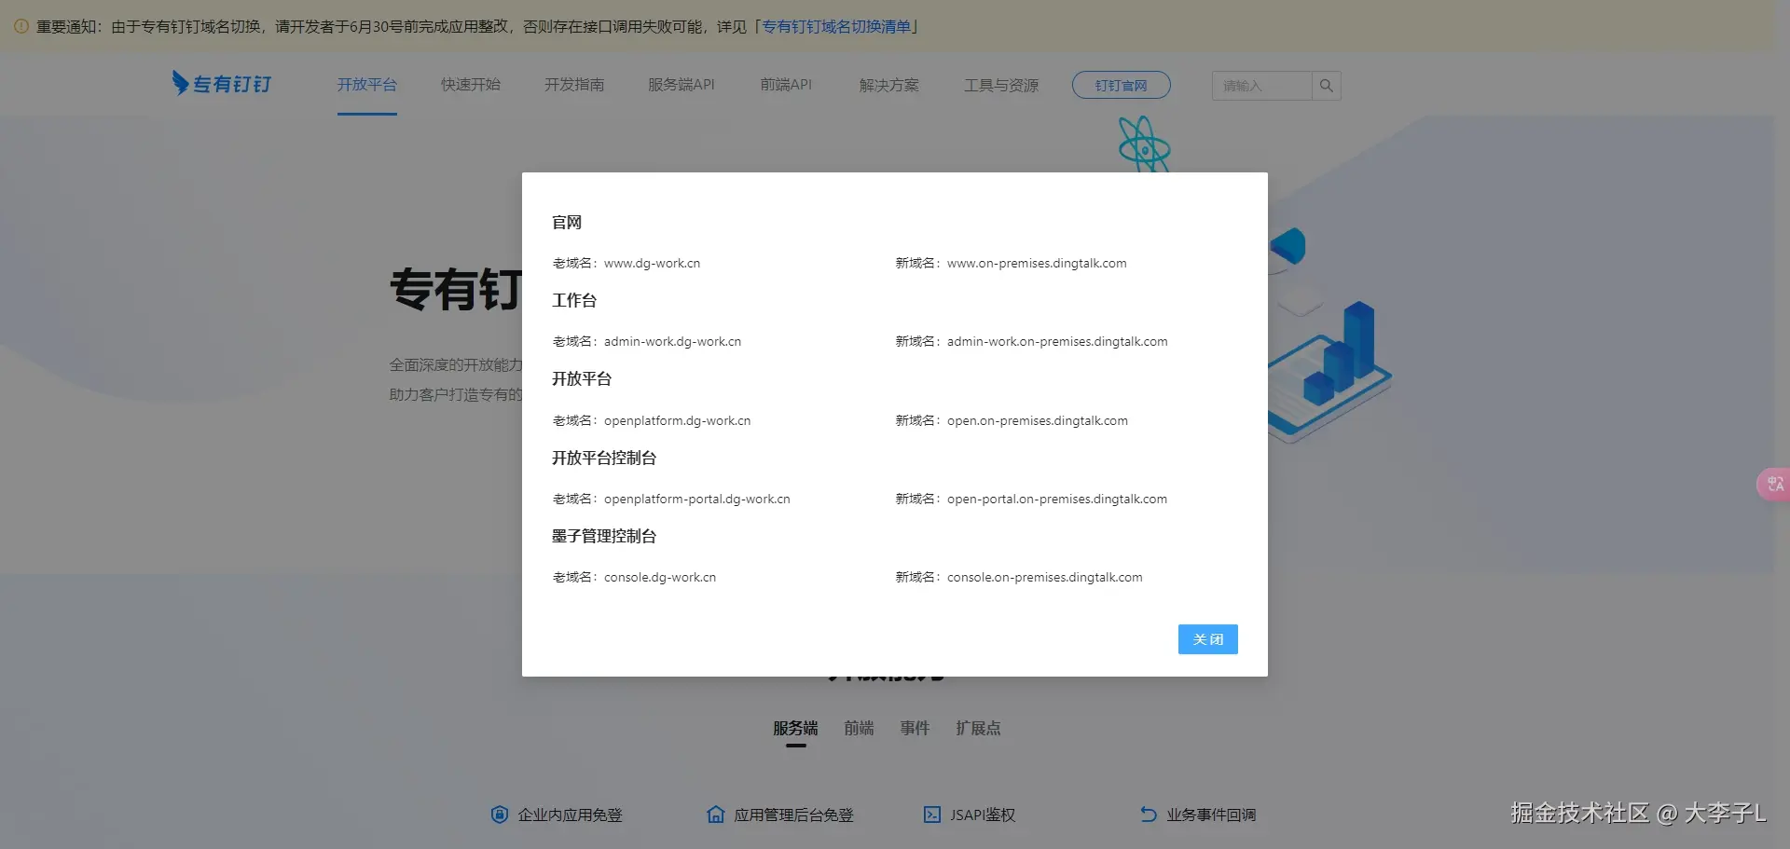The image size is (1790, 849).
Task: Select 解决方案 in the navigation bar
Action: coord(888,85)
